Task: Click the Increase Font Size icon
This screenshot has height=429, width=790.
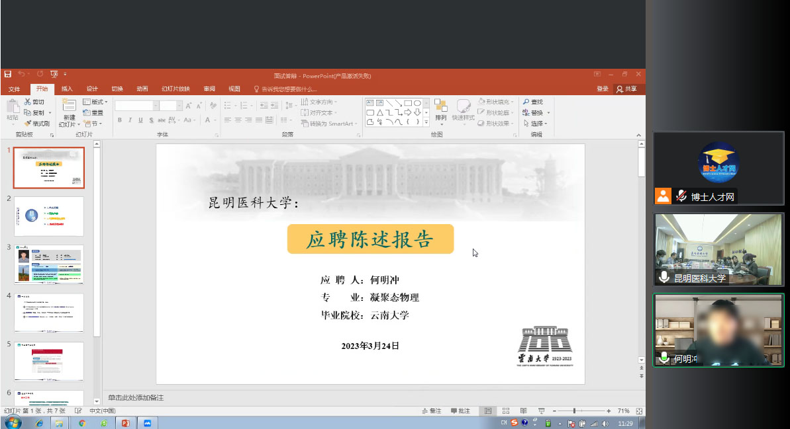Action: pyautogui.click(x=188, y=106)
